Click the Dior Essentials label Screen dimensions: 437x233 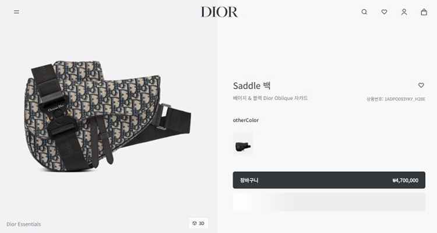24,224
